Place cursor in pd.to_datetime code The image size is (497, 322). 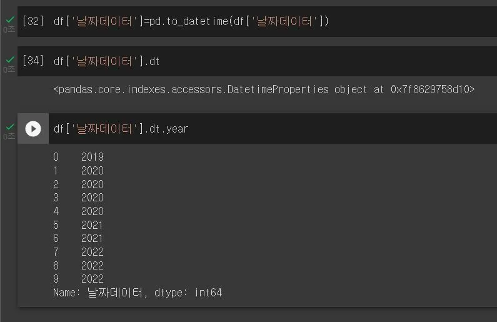point(191,21)
